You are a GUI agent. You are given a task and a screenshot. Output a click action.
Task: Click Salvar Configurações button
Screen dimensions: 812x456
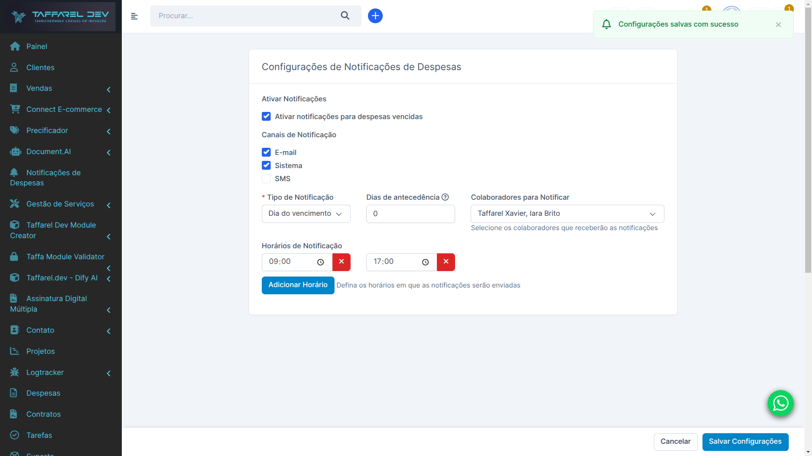coord(745,442)
